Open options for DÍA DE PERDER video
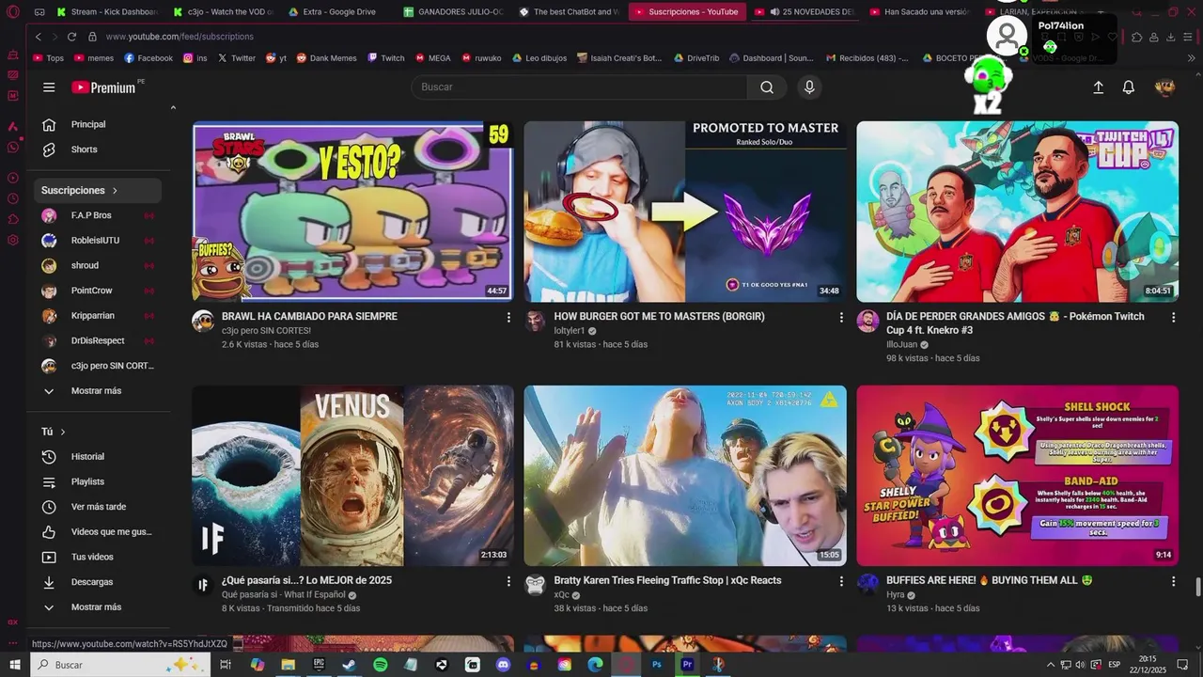This screenshot has height=677, width=1203. click(1173, 318)
